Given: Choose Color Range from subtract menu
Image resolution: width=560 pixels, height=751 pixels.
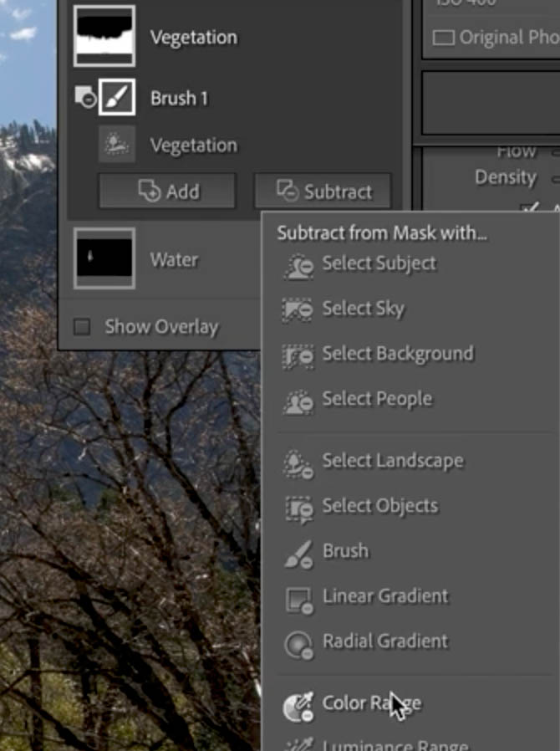Looking at the screenshot, I should 371,703.
